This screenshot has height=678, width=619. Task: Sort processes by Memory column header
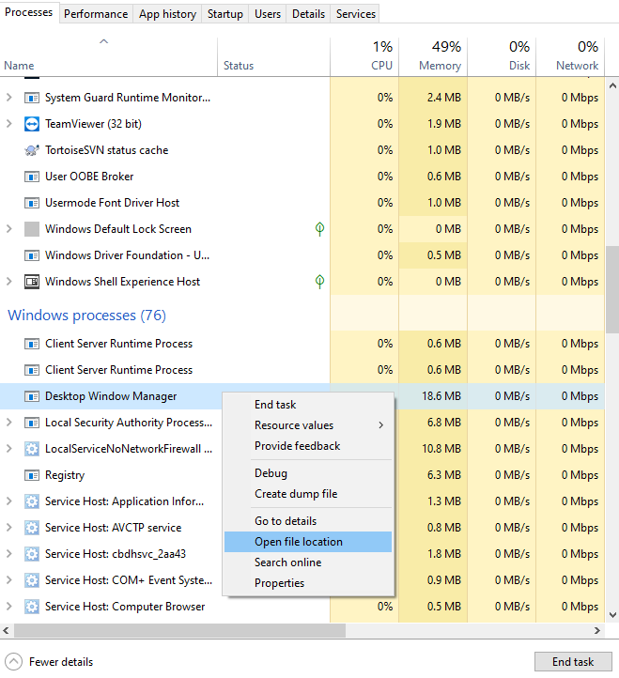coord(433,56)
